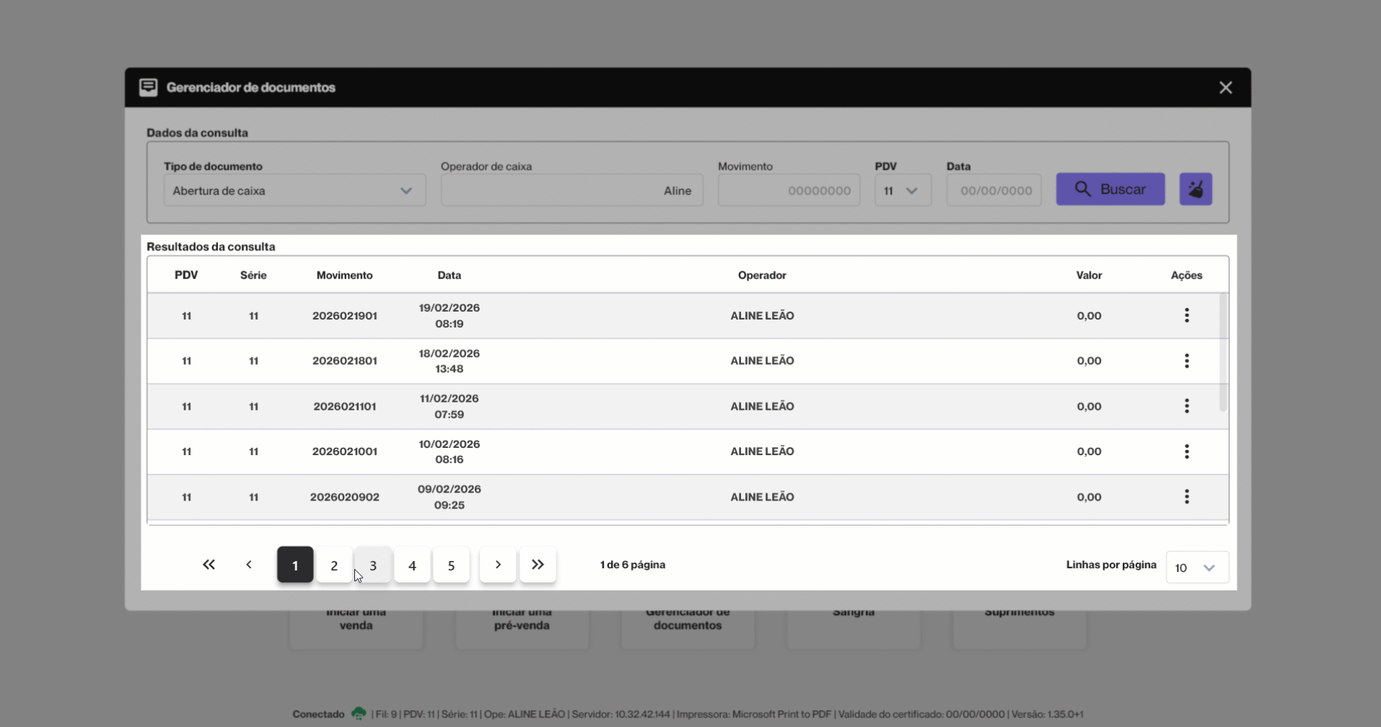Open actions menu for movimento 2026021901
1381x727 pixels.
[x=1186, y=315]
